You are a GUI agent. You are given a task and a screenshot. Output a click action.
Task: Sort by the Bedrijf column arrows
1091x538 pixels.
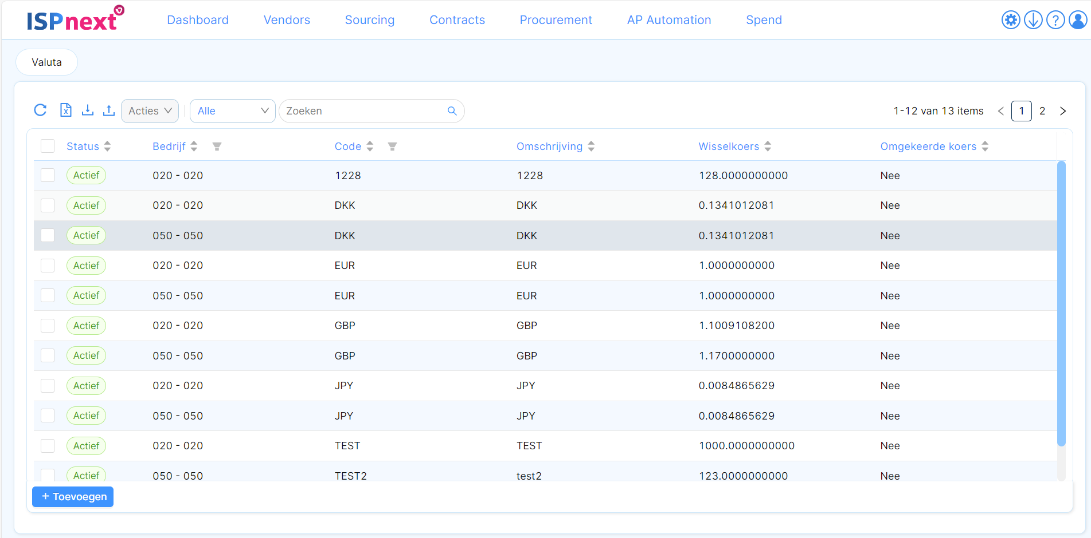194,147
